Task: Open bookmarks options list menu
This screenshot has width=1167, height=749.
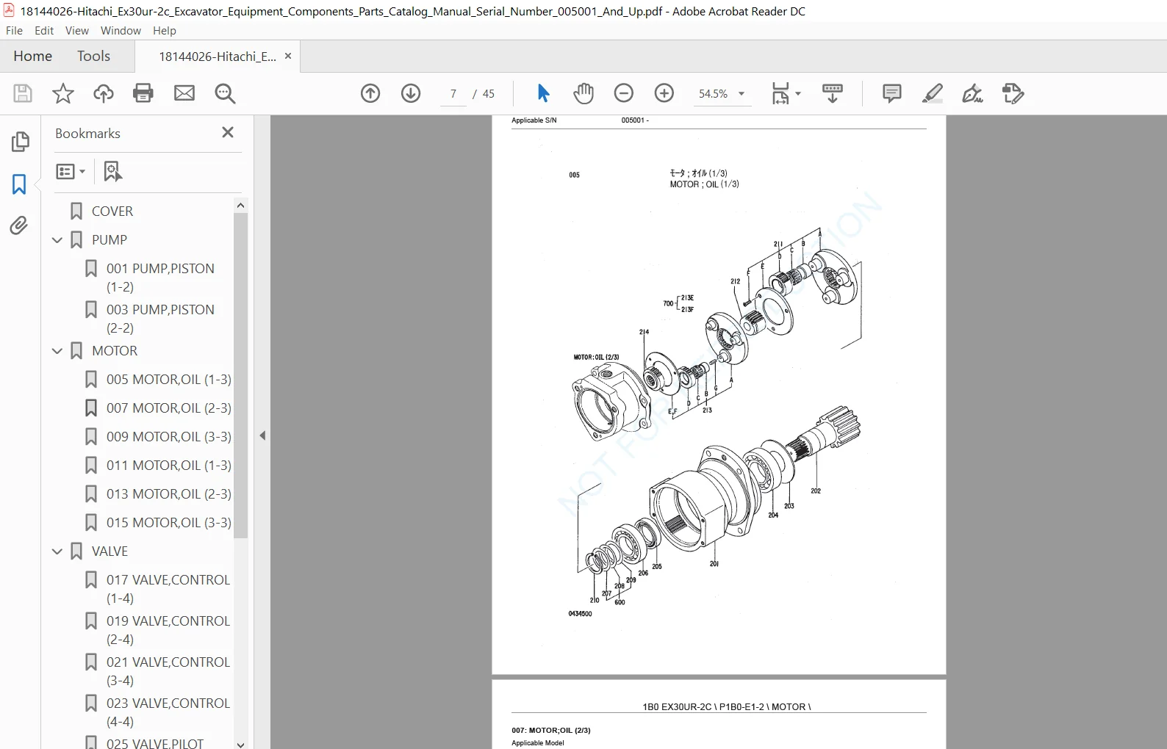Action: pos(71,171)
